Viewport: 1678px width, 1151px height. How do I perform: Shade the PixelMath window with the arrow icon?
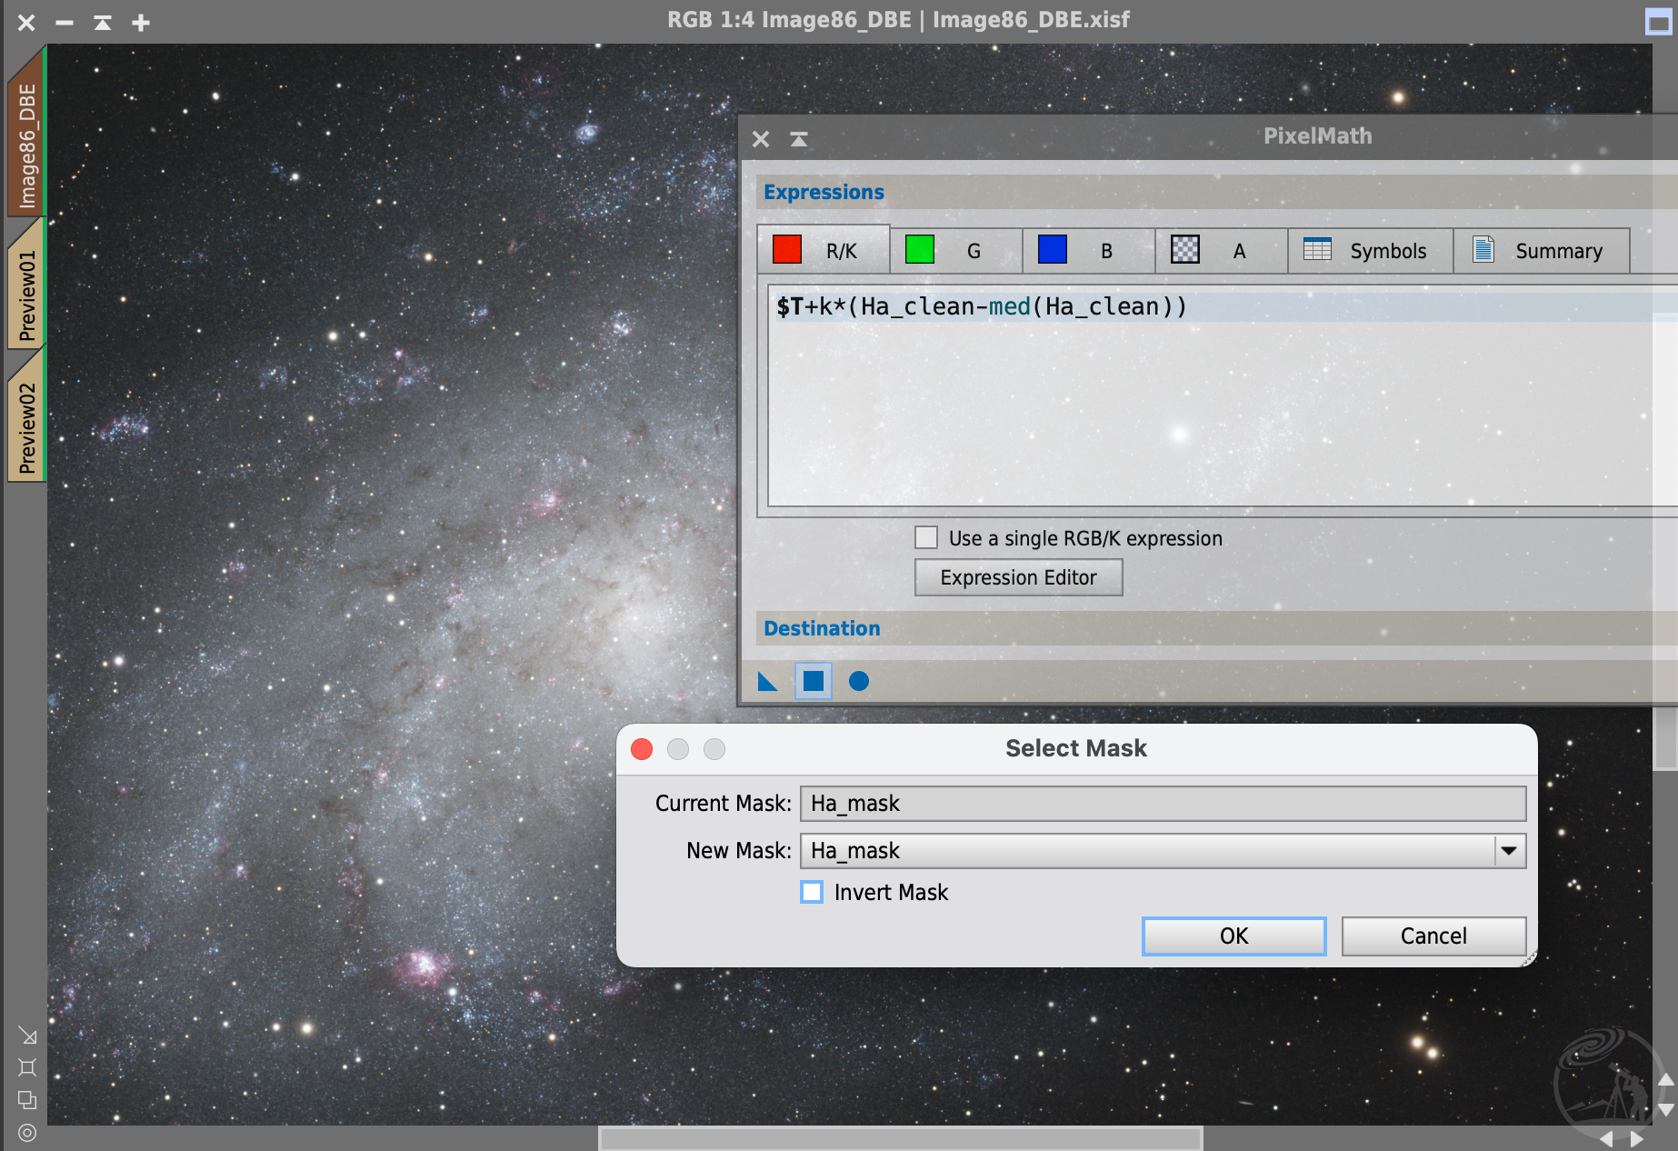799,139
